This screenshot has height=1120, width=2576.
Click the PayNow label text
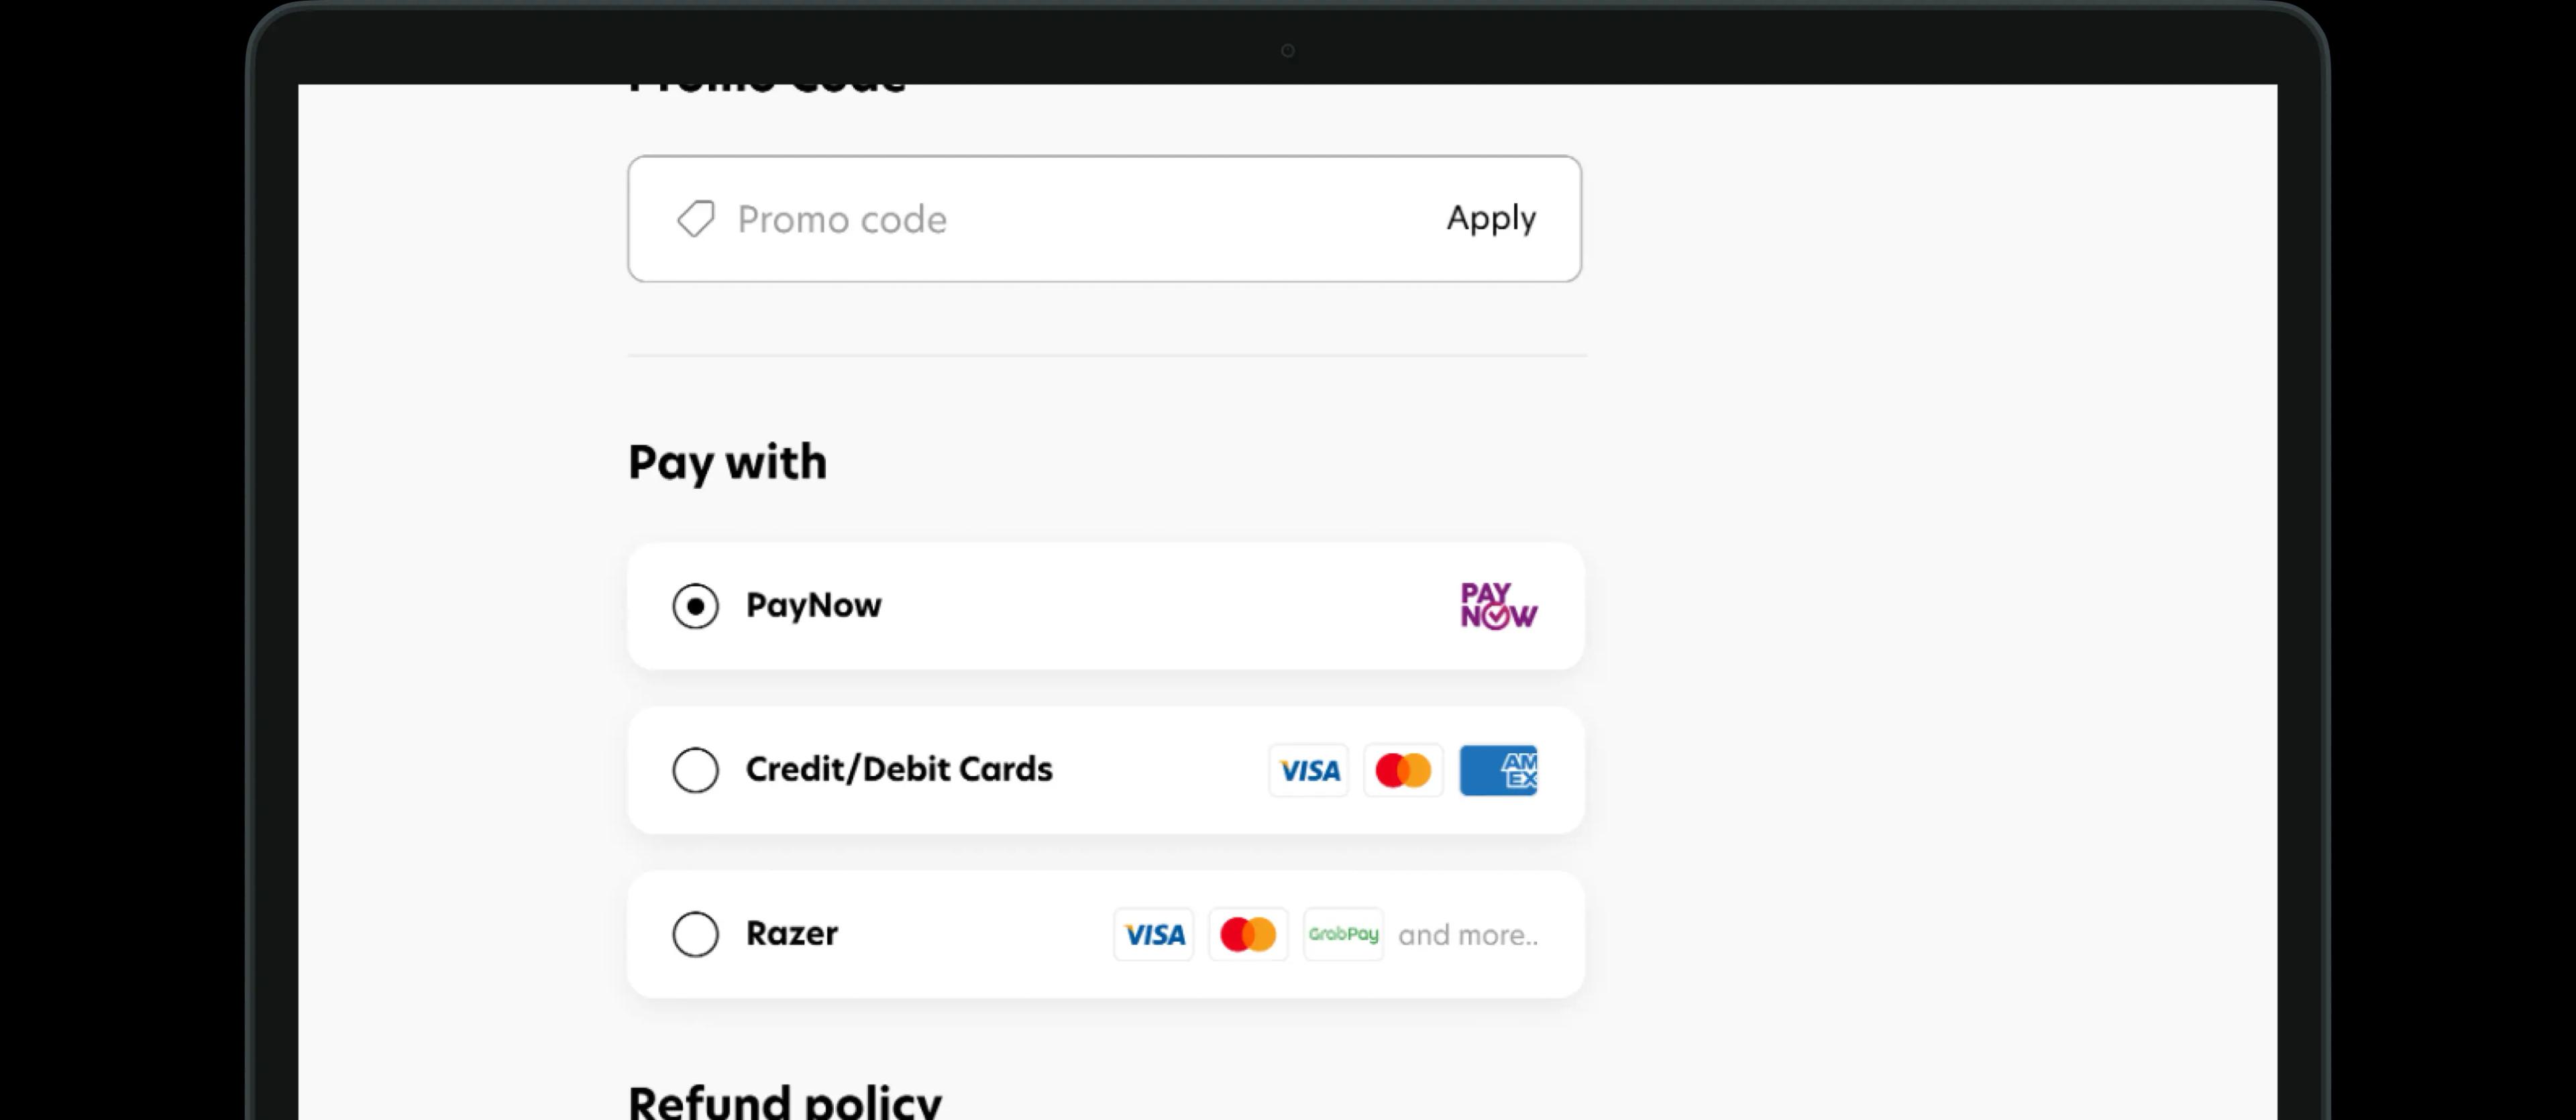(x=813, y=605)
